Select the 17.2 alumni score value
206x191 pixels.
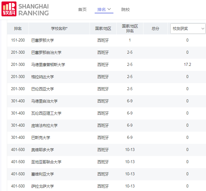(x=188, y=64)
